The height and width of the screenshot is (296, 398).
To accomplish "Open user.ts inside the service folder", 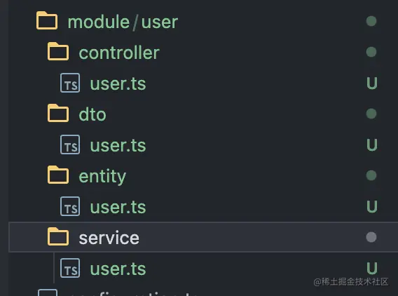I will [118, 269].
